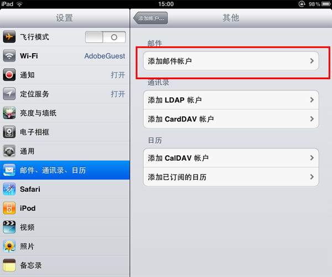Tap the airplane mode icon
332x277 pixels.
click(9, 37)
